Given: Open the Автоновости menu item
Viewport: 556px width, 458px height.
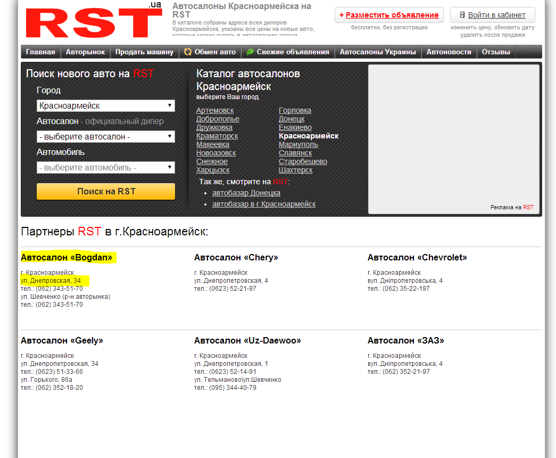Looking at the screenshot, I should (449, 52).
